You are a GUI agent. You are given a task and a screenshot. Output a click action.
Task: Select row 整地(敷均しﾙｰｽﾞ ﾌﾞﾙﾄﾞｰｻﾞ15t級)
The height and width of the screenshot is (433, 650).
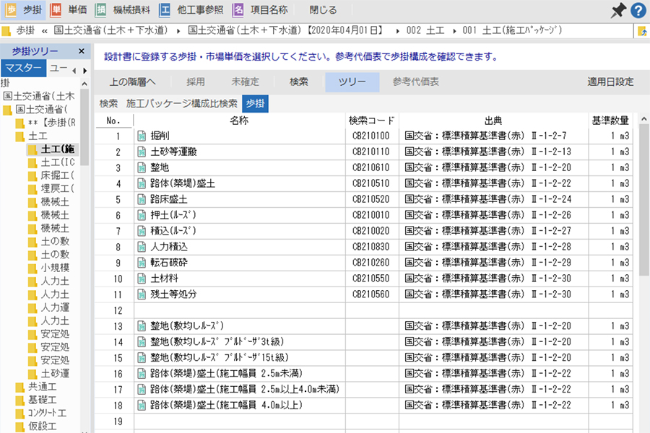pos(363,358)
